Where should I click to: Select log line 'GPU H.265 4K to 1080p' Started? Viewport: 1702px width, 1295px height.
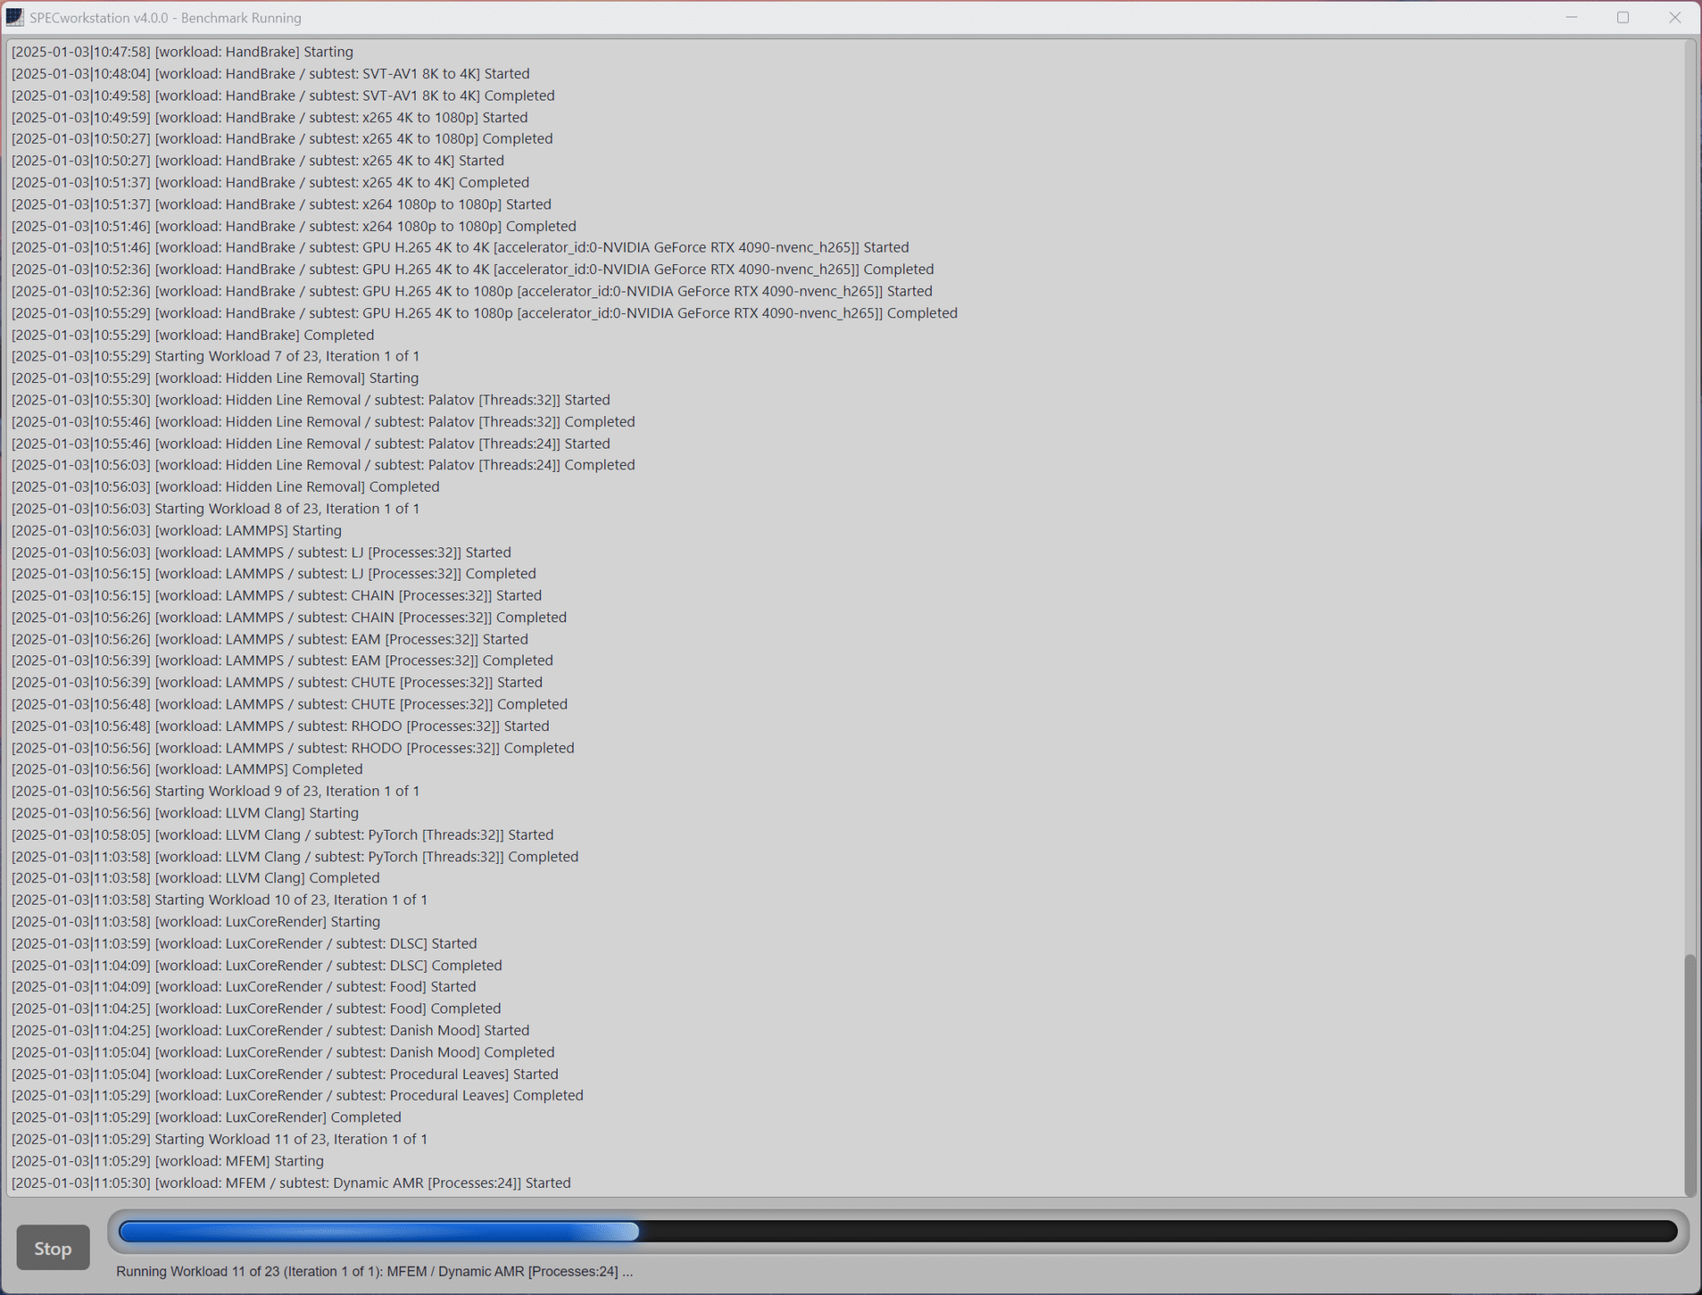472,292
